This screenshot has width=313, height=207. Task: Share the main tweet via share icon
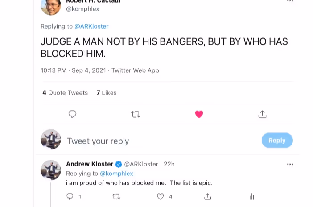[x=262, y=114]
